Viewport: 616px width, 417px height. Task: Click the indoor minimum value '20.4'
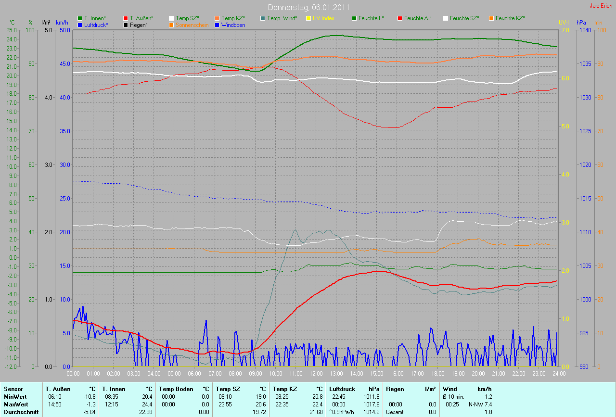point(147,397)
